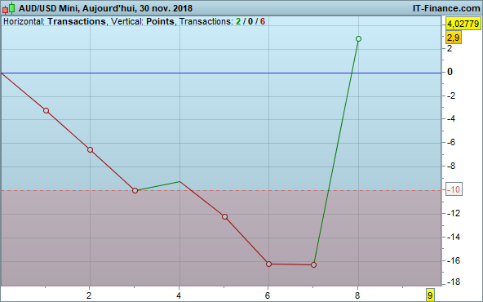Click the 4 label on horizontal axis
Image resolution: width=483 pixels, height=302 pixels.
point(179,295)
